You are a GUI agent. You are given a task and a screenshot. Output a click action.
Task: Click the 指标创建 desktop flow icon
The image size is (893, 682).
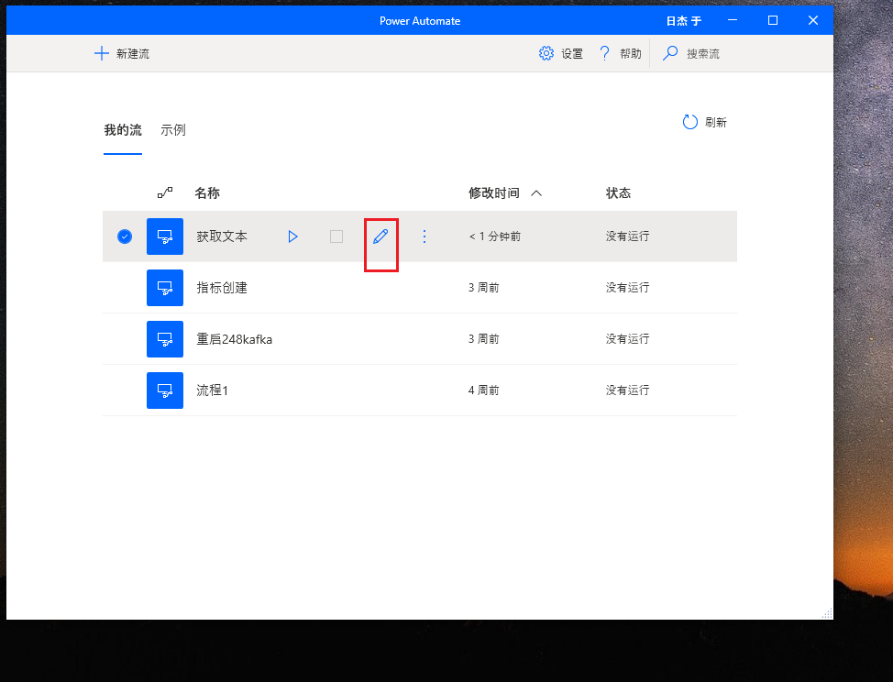[x=165, y=288]
